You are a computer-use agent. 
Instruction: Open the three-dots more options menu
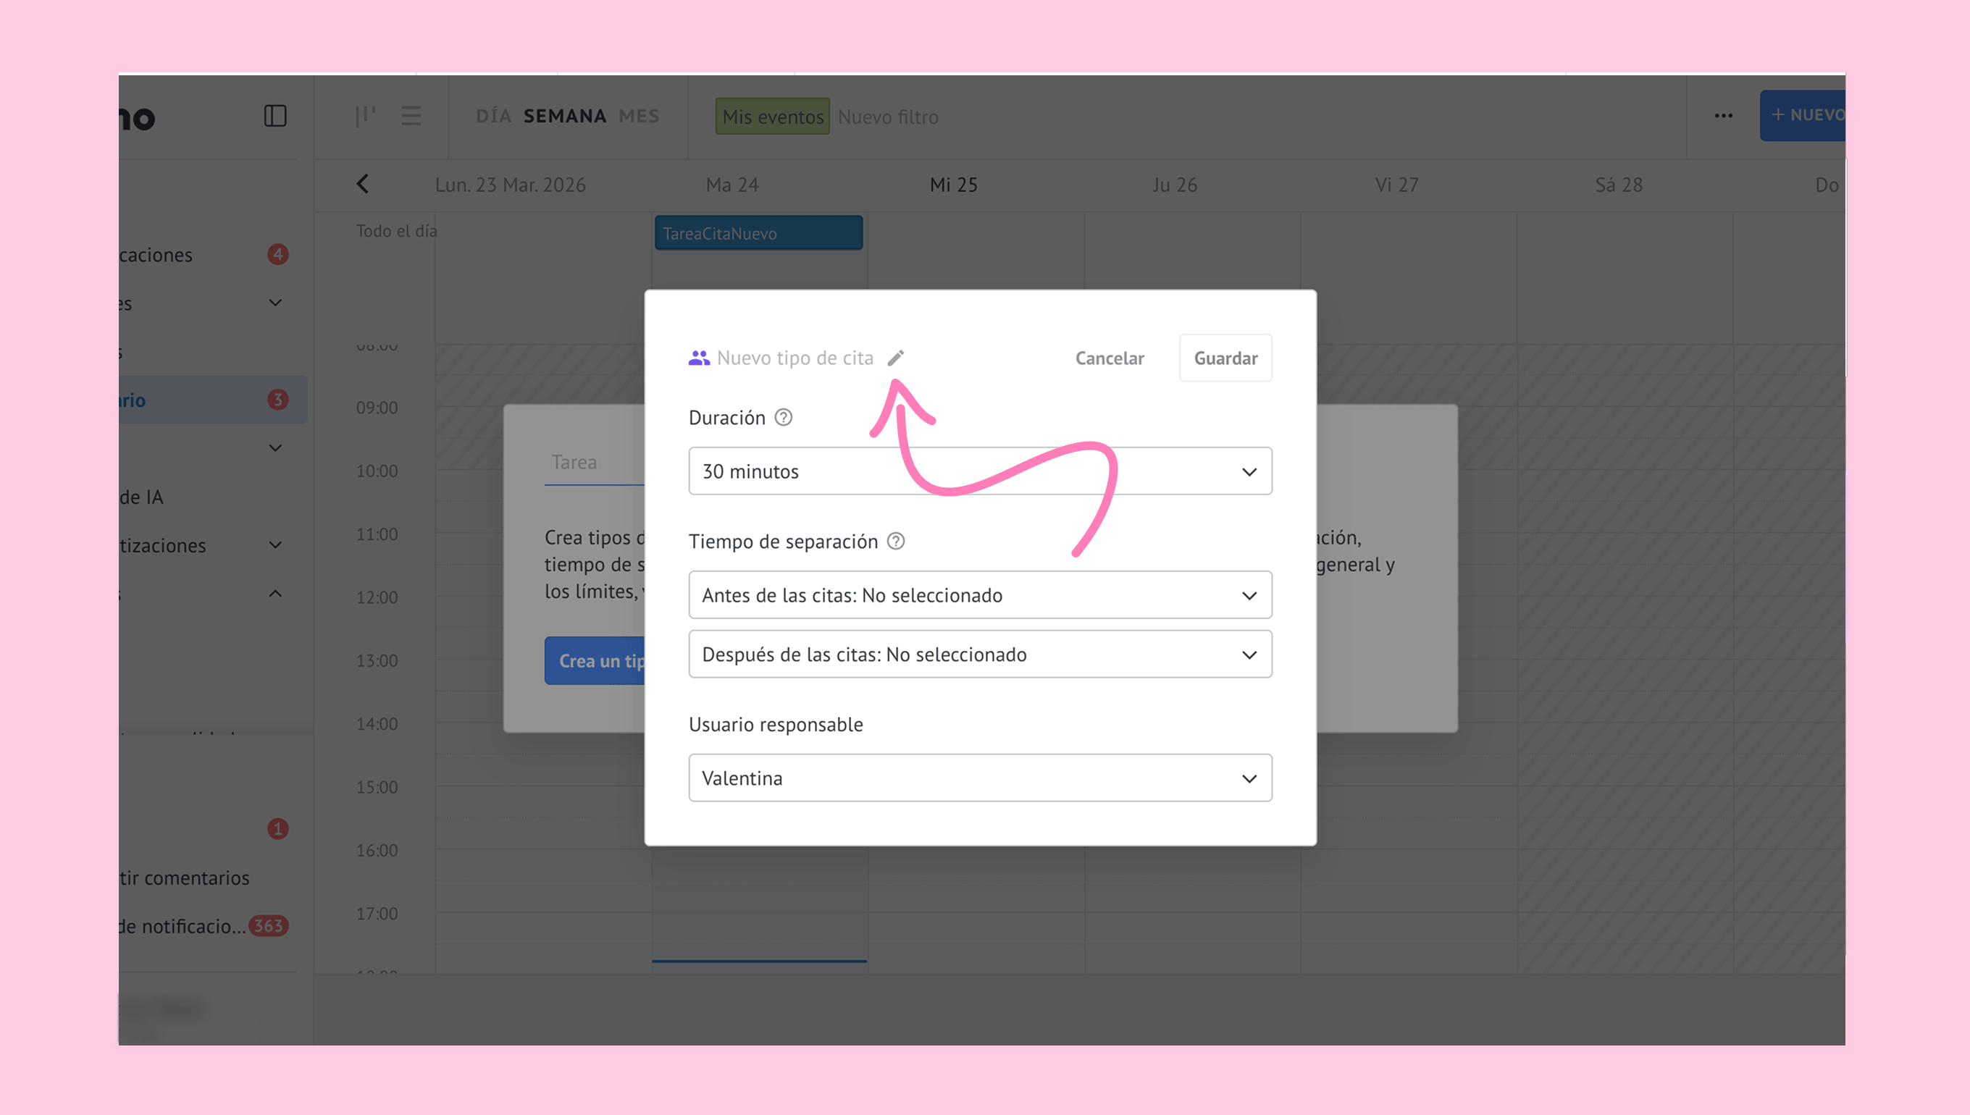coord(1723,116)
